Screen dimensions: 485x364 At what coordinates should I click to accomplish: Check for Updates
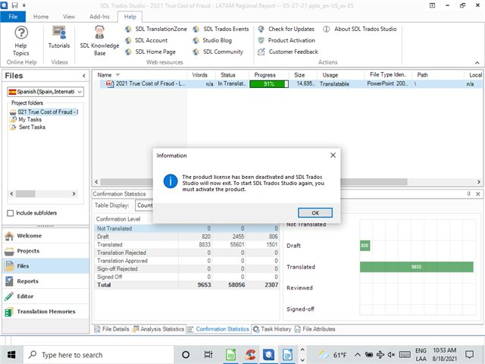coord(286,29)
